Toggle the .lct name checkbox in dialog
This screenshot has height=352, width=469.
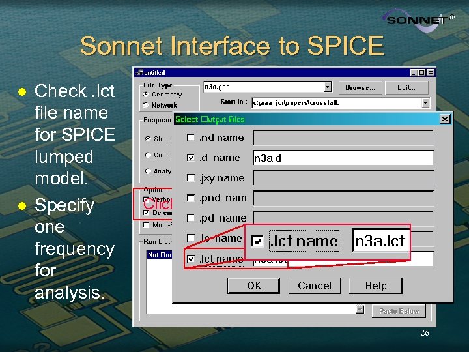tap(190, 259)
